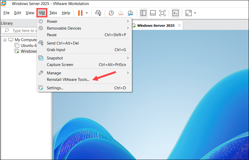249x160 pixels.
Task: Click the Take Snapshot clock icon
Action: 111,13
